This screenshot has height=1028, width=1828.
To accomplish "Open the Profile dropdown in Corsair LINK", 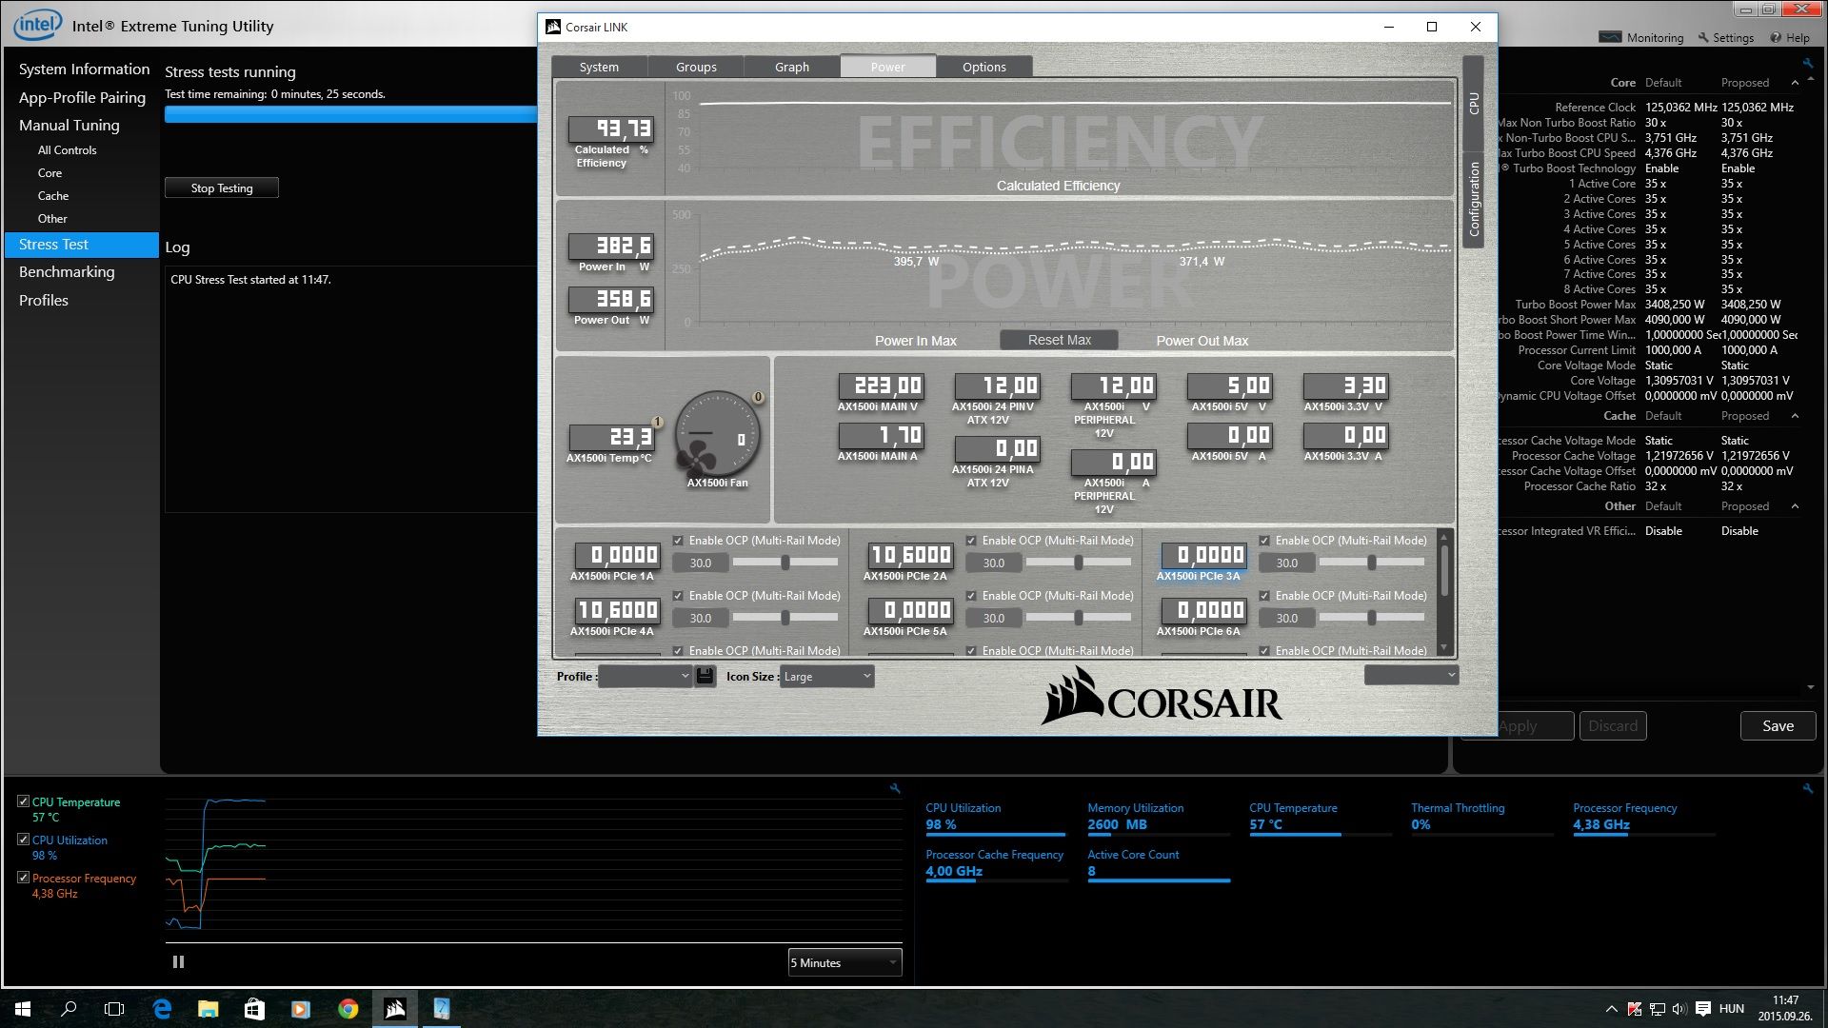I will coord(646,676).
